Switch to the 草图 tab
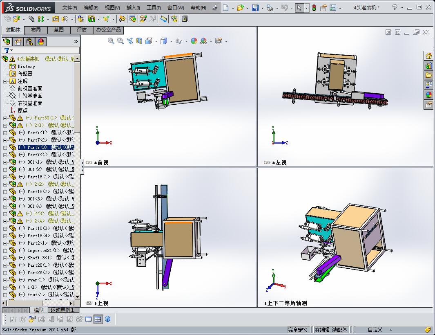This screenshot has width=435, height=335. [58, 30]
